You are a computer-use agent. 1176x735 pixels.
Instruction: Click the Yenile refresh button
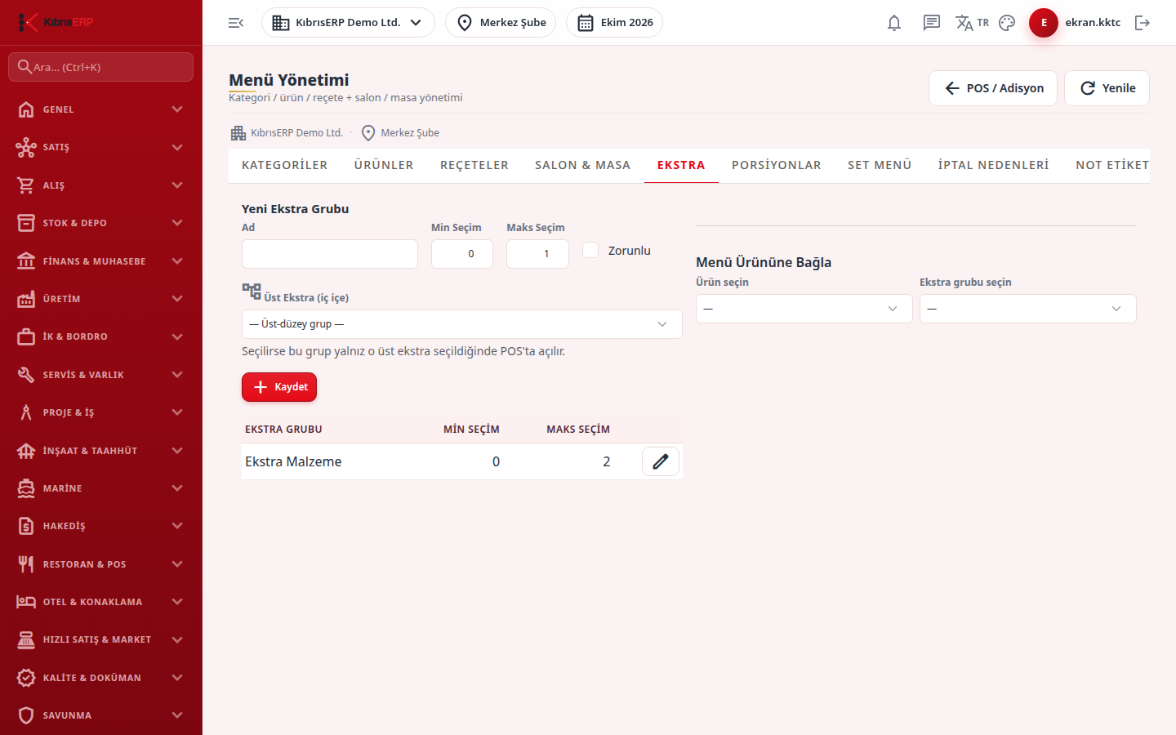(x=1107, y=88)
